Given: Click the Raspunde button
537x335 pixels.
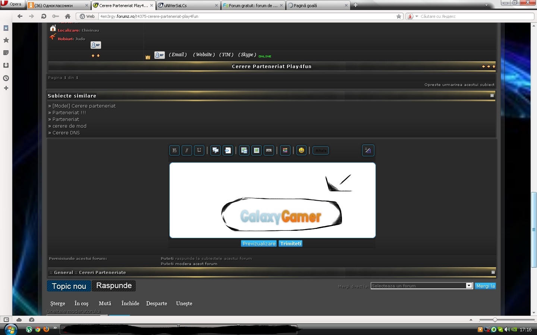Looking at the screenshot, I should (114, 285).
